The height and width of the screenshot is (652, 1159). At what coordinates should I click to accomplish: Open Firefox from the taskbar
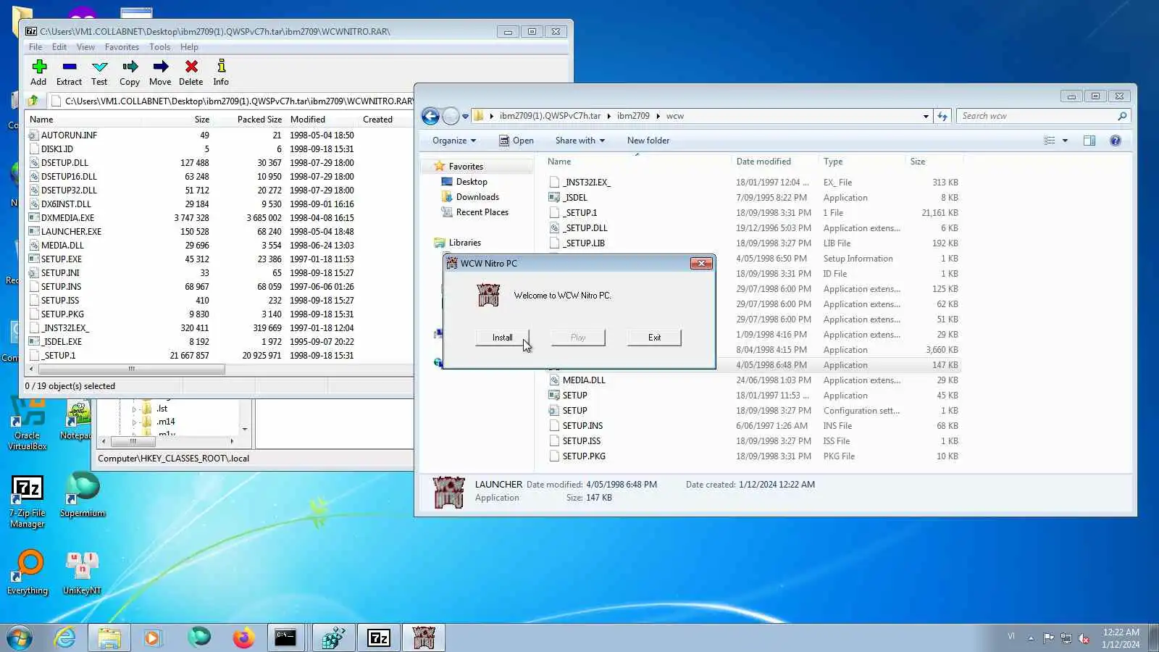click(x=243, y=638)
